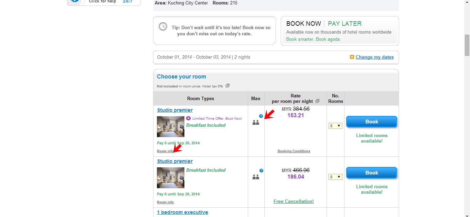470x217 pixels.
Task: Open the rate per night popup icon
Action: 318,101
